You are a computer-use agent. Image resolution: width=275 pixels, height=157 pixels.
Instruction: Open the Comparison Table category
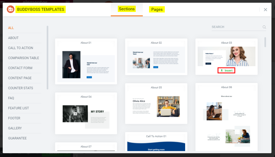click(24, 58)
